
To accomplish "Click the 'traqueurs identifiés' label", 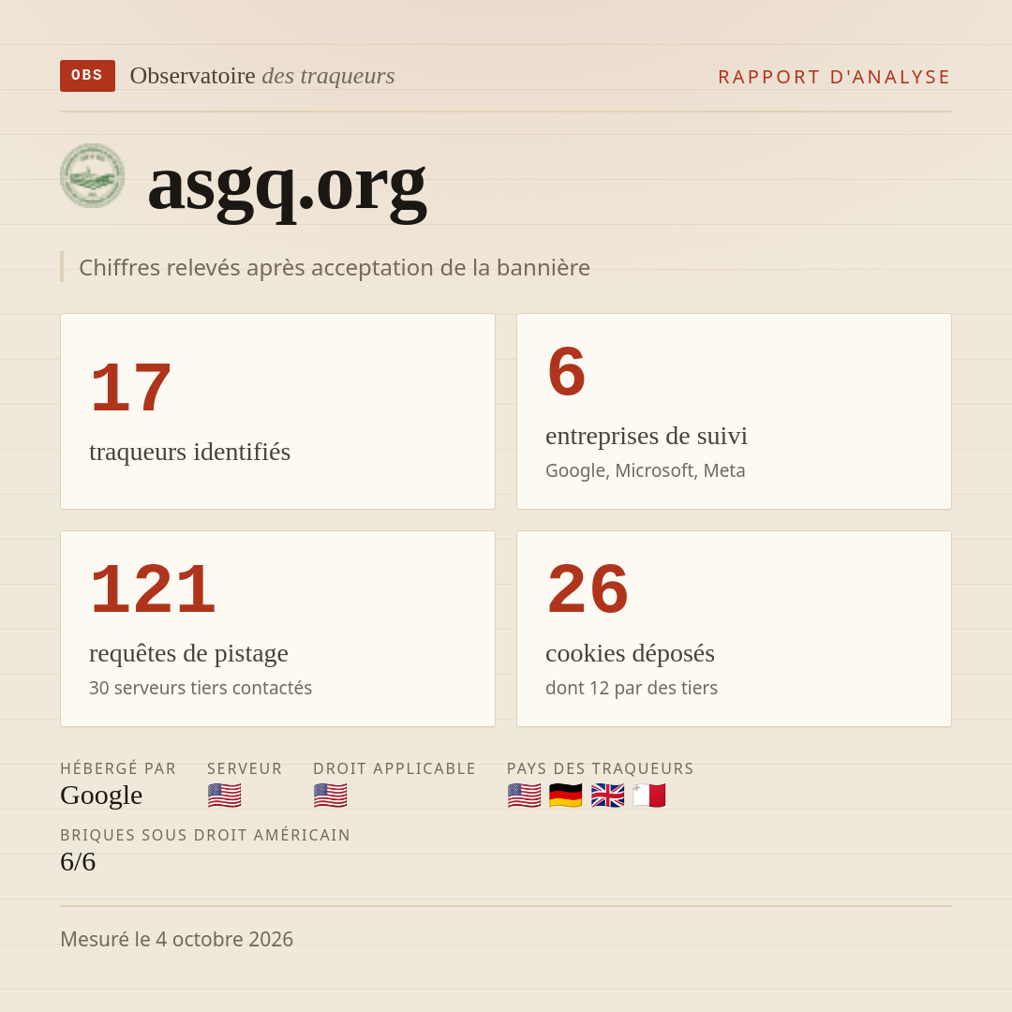I will 189,452.
